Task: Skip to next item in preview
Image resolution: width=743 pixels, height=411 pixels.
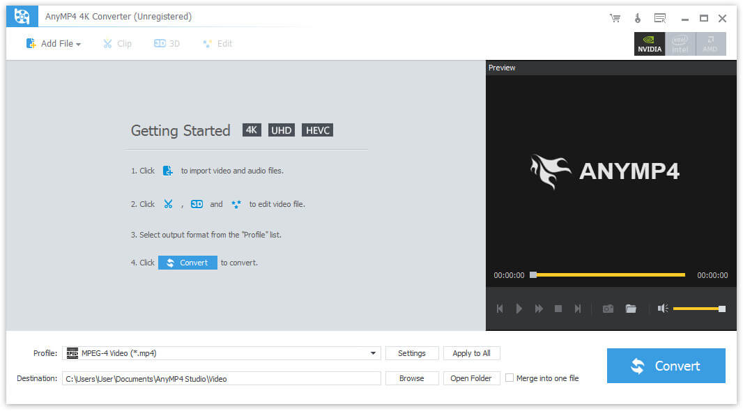Action: click(578, 309)
